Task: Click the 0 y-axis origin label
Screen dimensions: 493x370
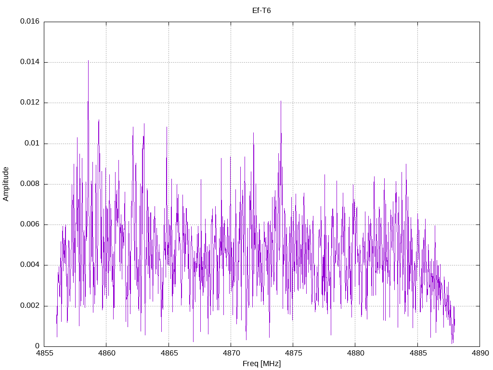Action: coord(38,346)
